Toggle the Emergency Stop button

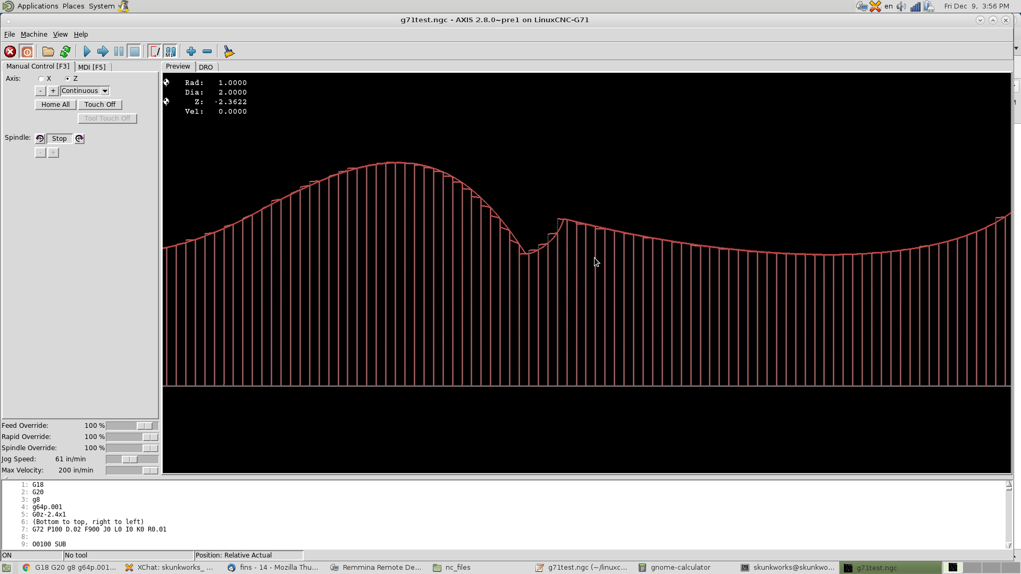tap(10, 52)
